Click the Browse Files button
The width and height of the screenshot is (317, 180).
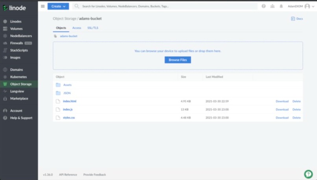coord(178,60)
